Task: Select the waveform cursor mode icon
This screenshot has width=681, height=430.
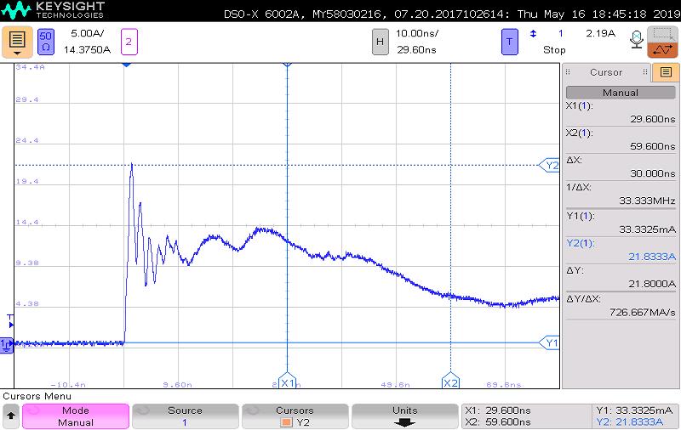Action: pyautogui.click(x=662, y=50)
